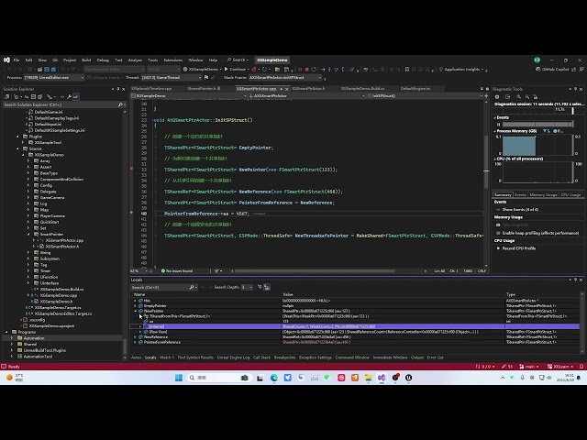This screenshot has width=587, height=440.
Task: Open the Debug menu
Action: 103,60
